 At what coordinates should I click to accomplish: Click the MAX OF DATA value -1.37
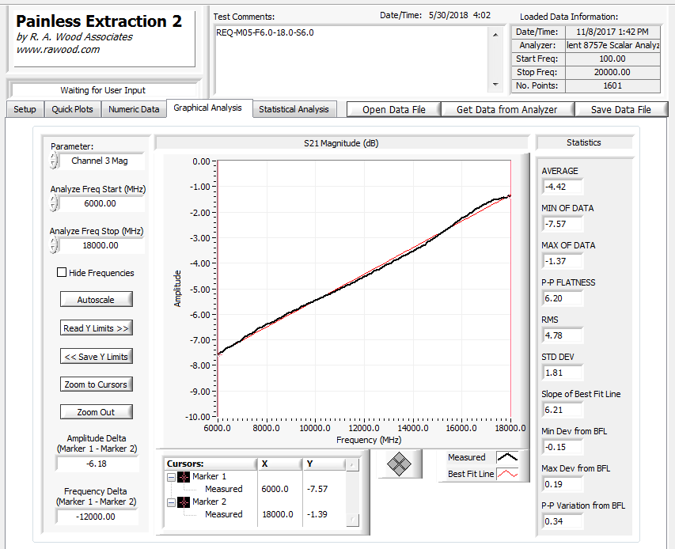coord(562,261)
